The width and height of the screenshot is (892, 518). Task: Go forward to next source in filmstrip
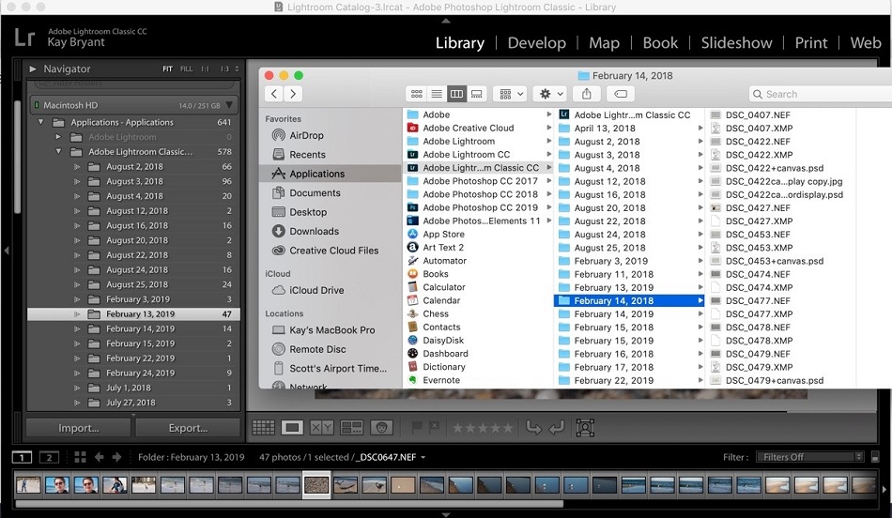116,457
